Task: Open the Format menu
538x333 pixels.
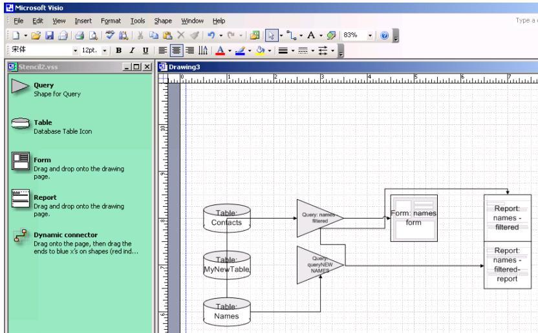Action: click(111, 21)
